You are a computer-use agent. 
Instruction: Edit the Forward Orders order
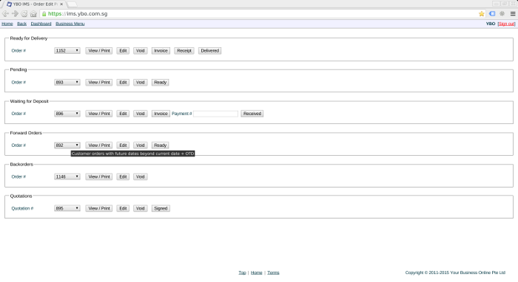point(123,145)
